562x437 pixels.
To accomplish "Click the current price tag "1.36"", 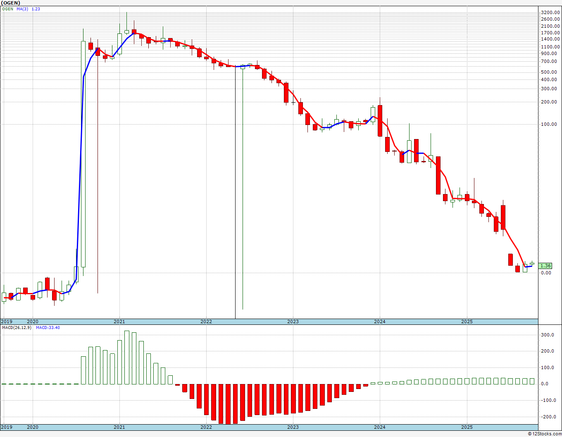I will pos(545,266).
